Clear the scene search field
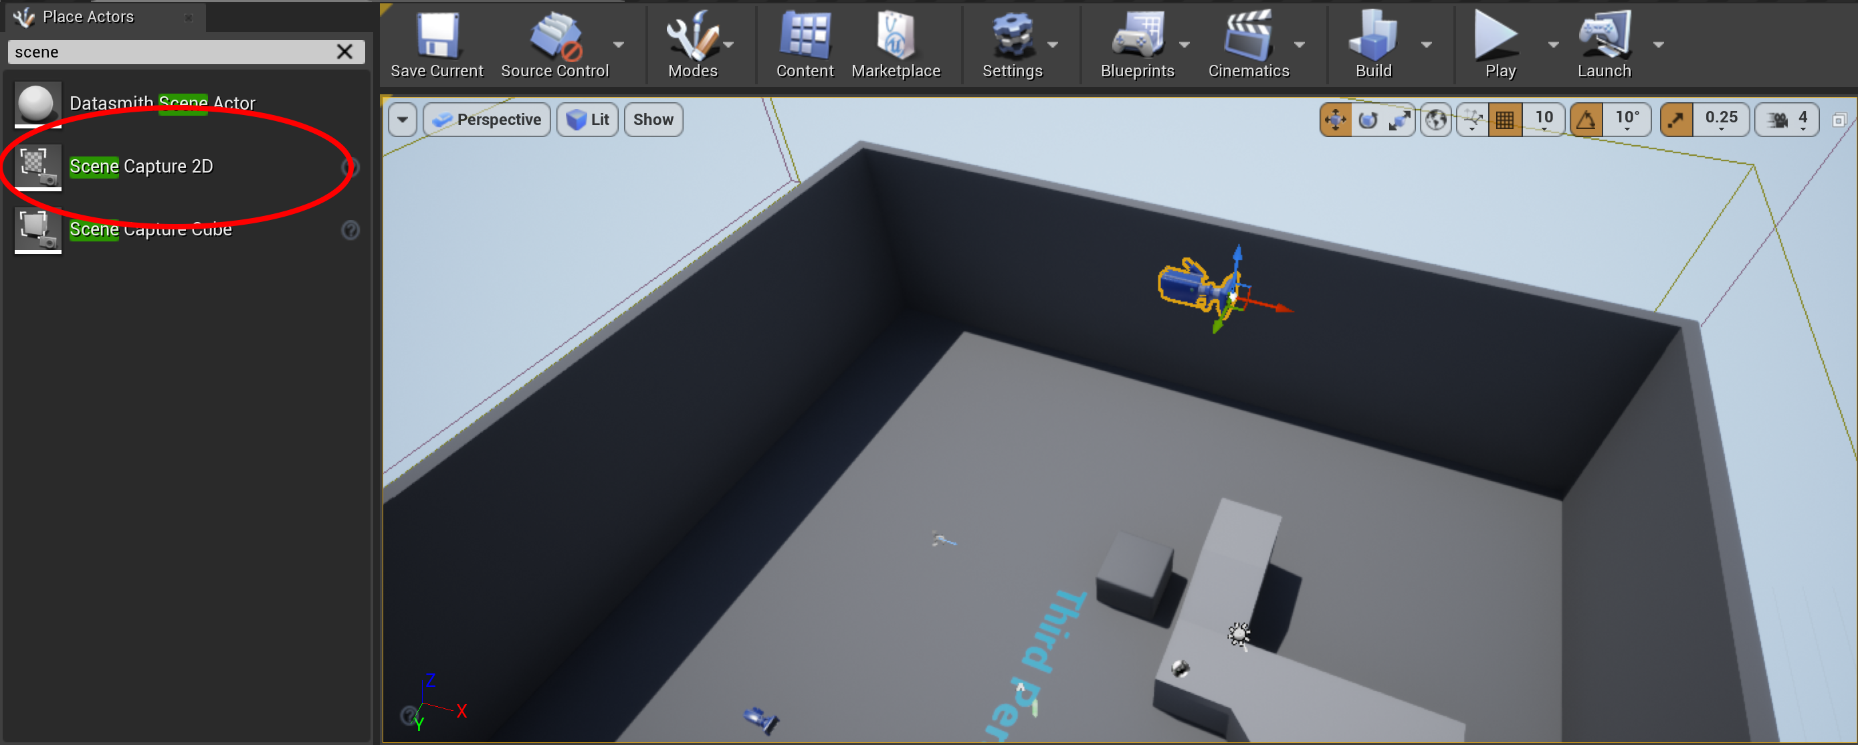The width and height of the screenshot is (1858, 745). (344, 51)
